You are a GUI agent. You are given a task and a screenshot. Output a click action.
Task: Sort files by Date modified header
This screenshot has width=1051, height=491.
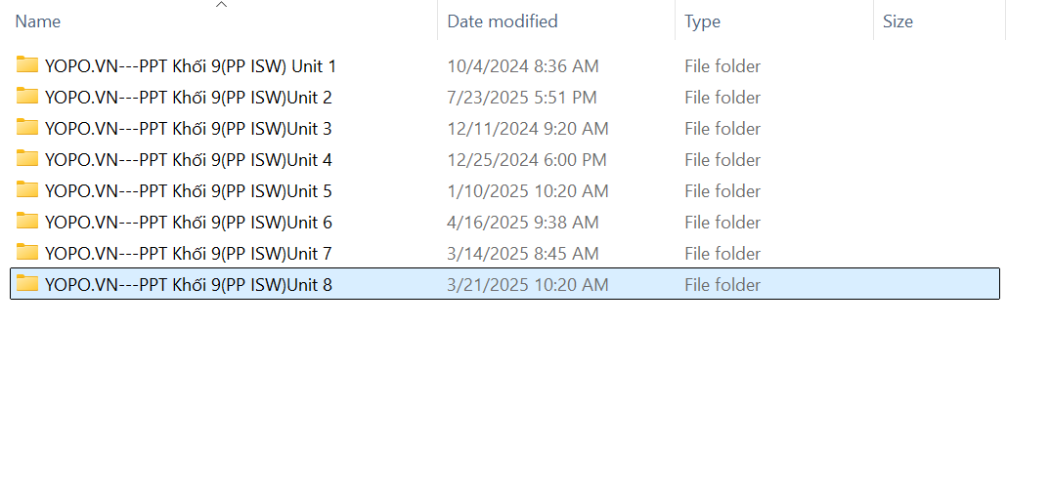(x=503, y=21)
